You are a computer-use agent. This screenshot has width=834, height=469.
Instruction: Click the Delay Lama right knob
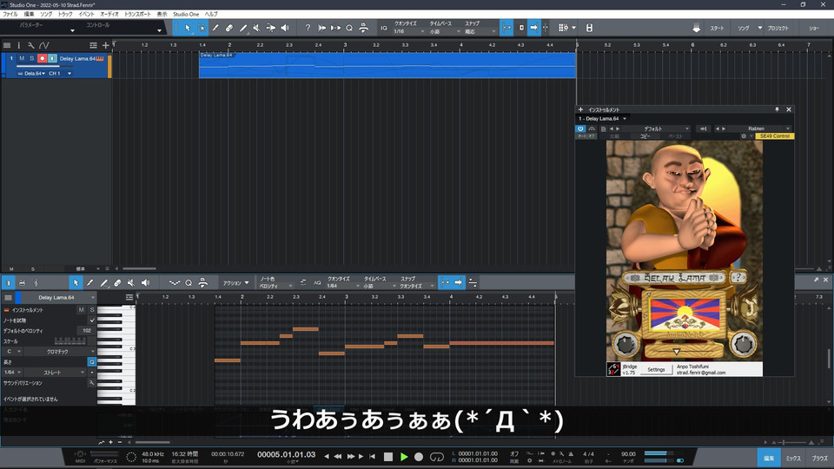[743, 344]
